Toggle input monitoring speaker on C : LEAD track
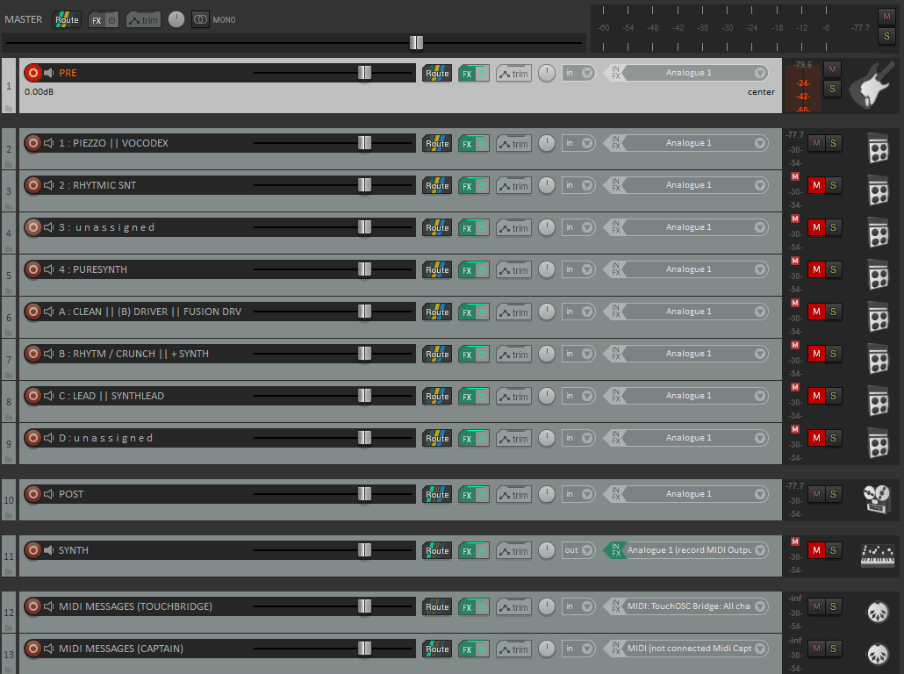Screen dimensions: 904x674 click(49, 396)
